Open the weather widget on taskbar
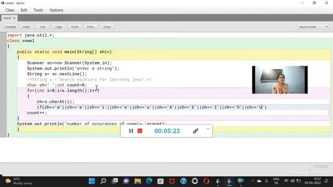The image size is (333, 187). coord(19,181)
